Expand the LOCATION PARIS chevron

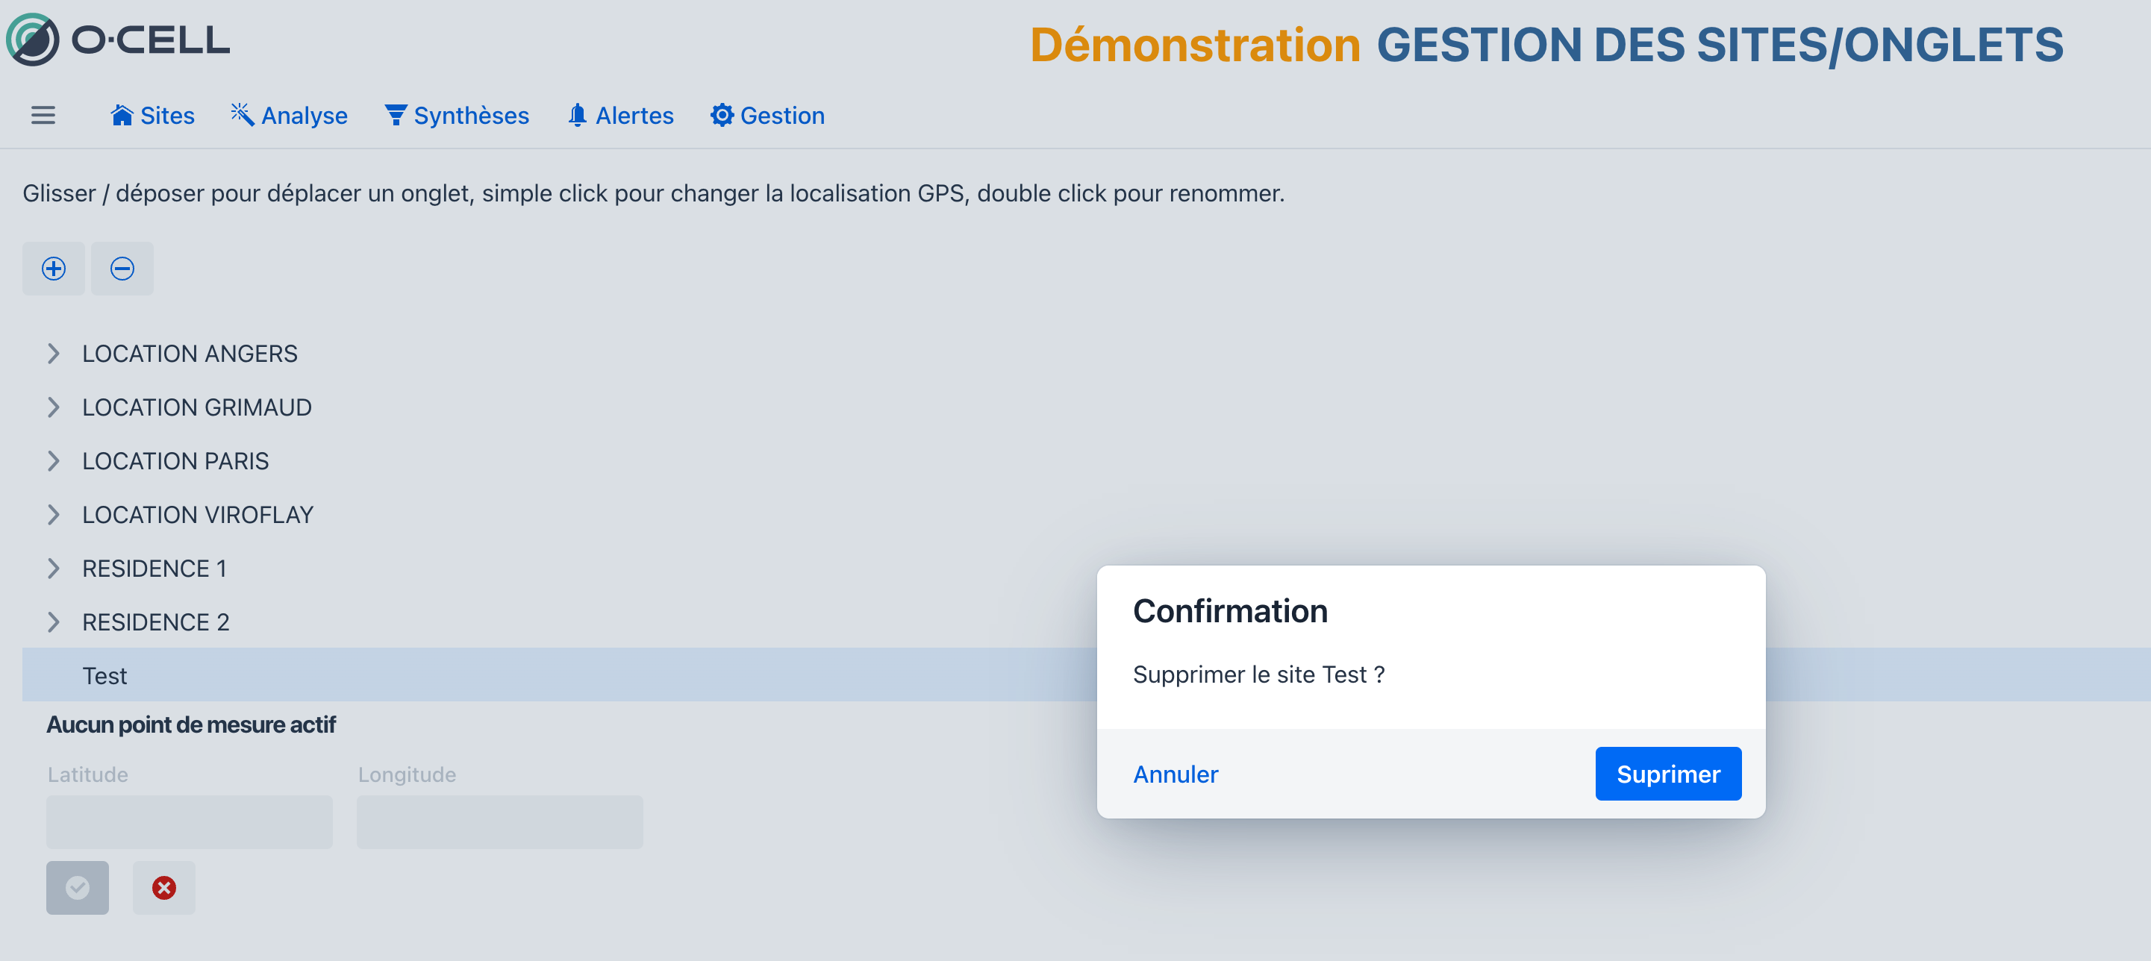[54, 461]
